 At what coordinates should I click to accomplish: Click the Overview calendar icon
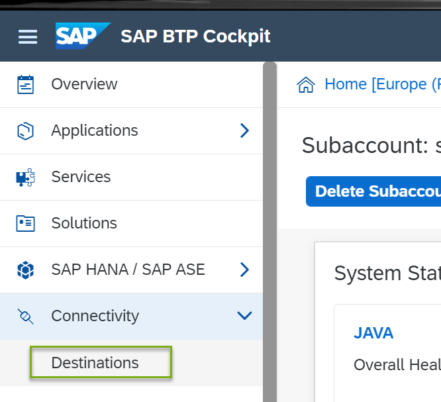(x=25, y=84)
